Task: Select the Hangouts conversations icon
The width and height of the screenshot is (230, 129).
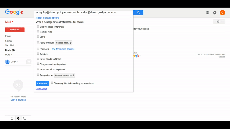Action: pyautogui.click(x=18, y=118)
